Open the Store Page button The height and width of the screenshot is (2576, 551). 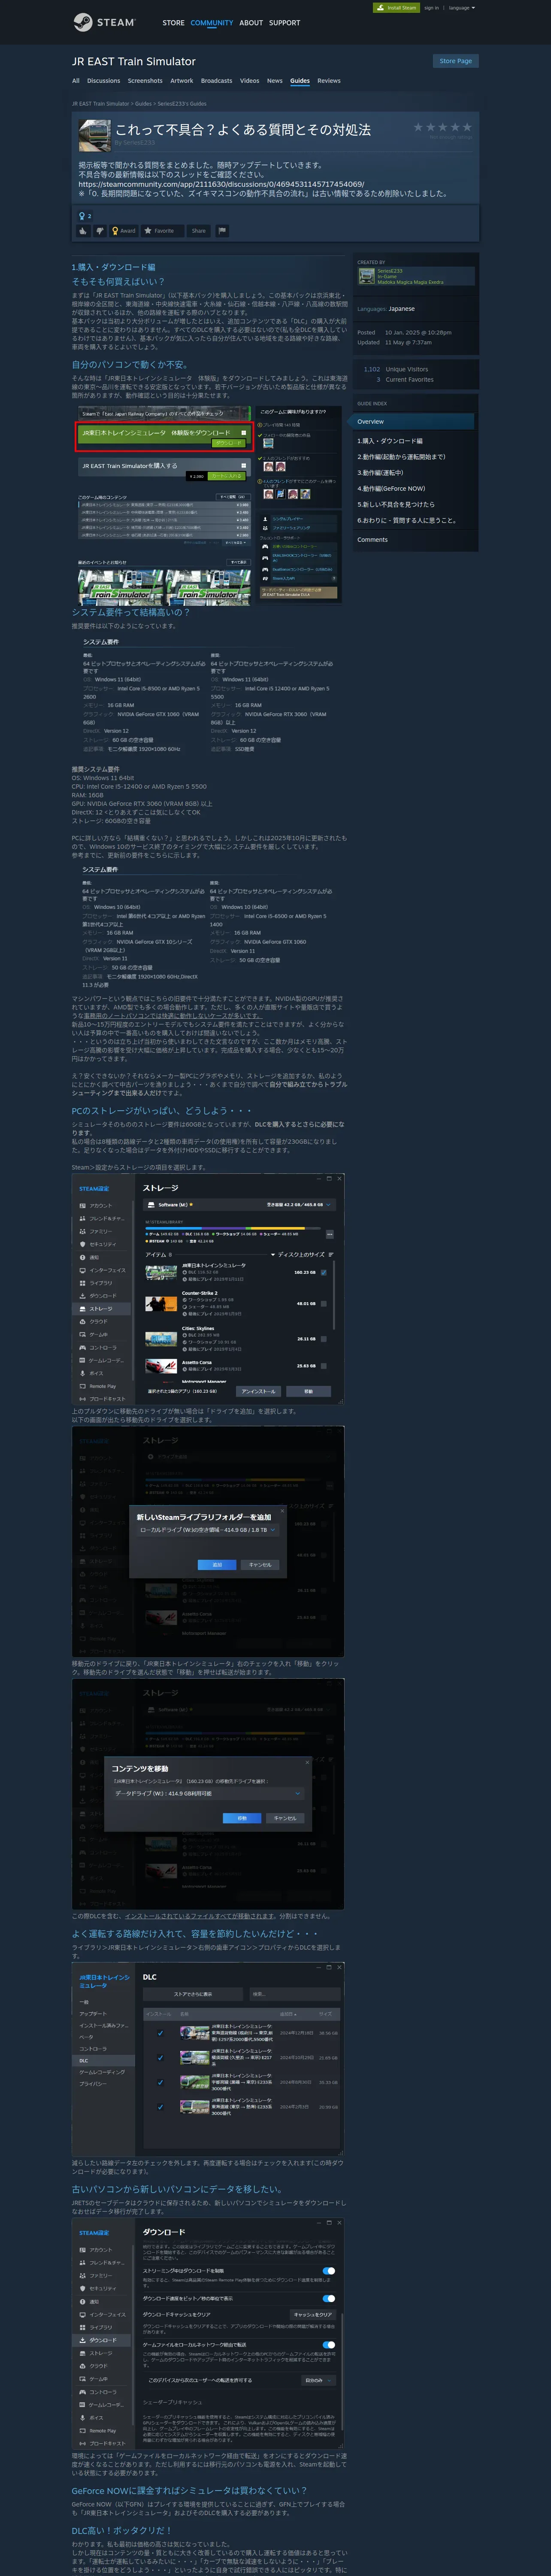point(456,61)
